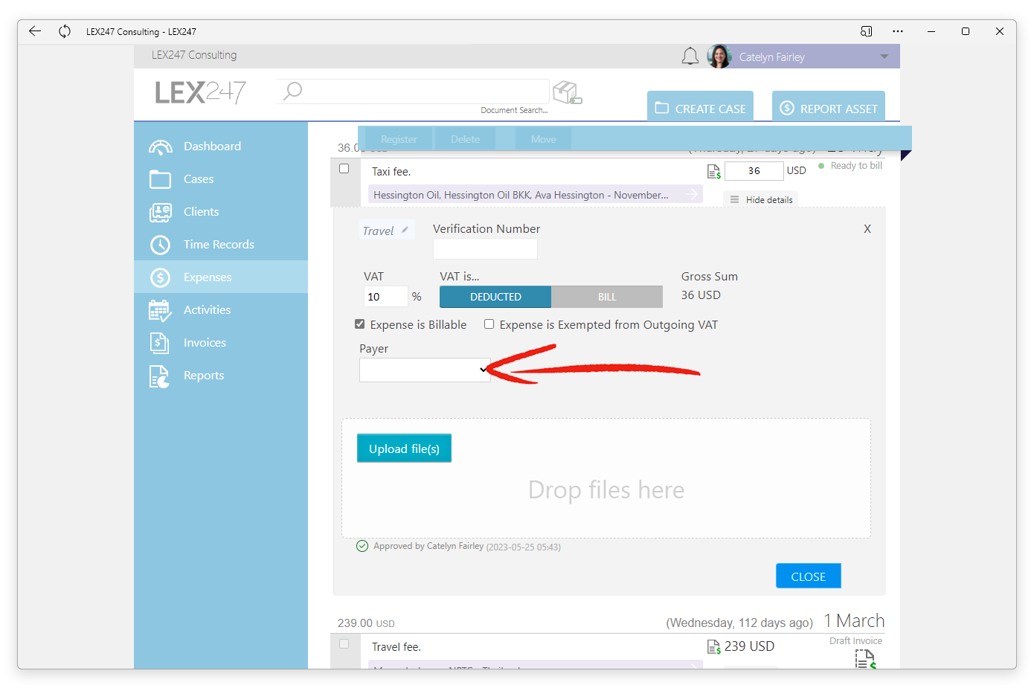Click the VAT percent field
The width and height of the screenshot is (1034, 688).
(385, 297)
